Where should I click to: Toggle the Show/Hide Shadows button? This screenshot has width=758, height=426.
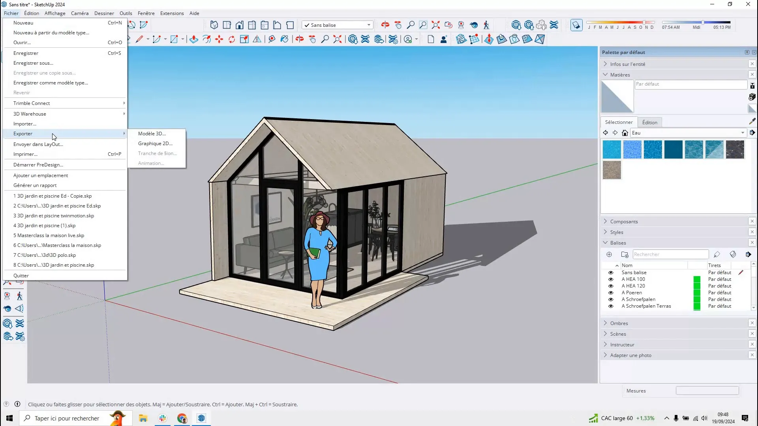click(x=576, y=25)
